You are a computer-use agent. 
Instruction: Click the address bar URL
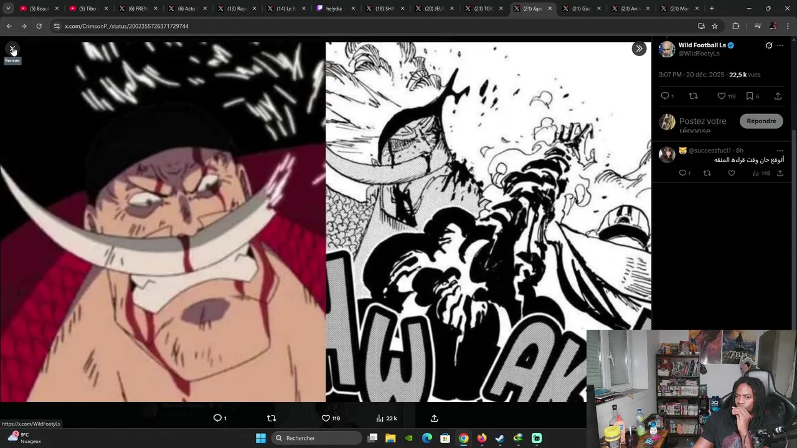(126, 26)
